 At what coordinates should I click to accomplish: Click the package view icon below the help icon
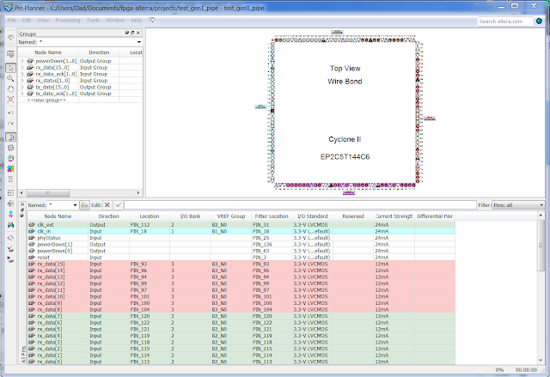(10, 54)
